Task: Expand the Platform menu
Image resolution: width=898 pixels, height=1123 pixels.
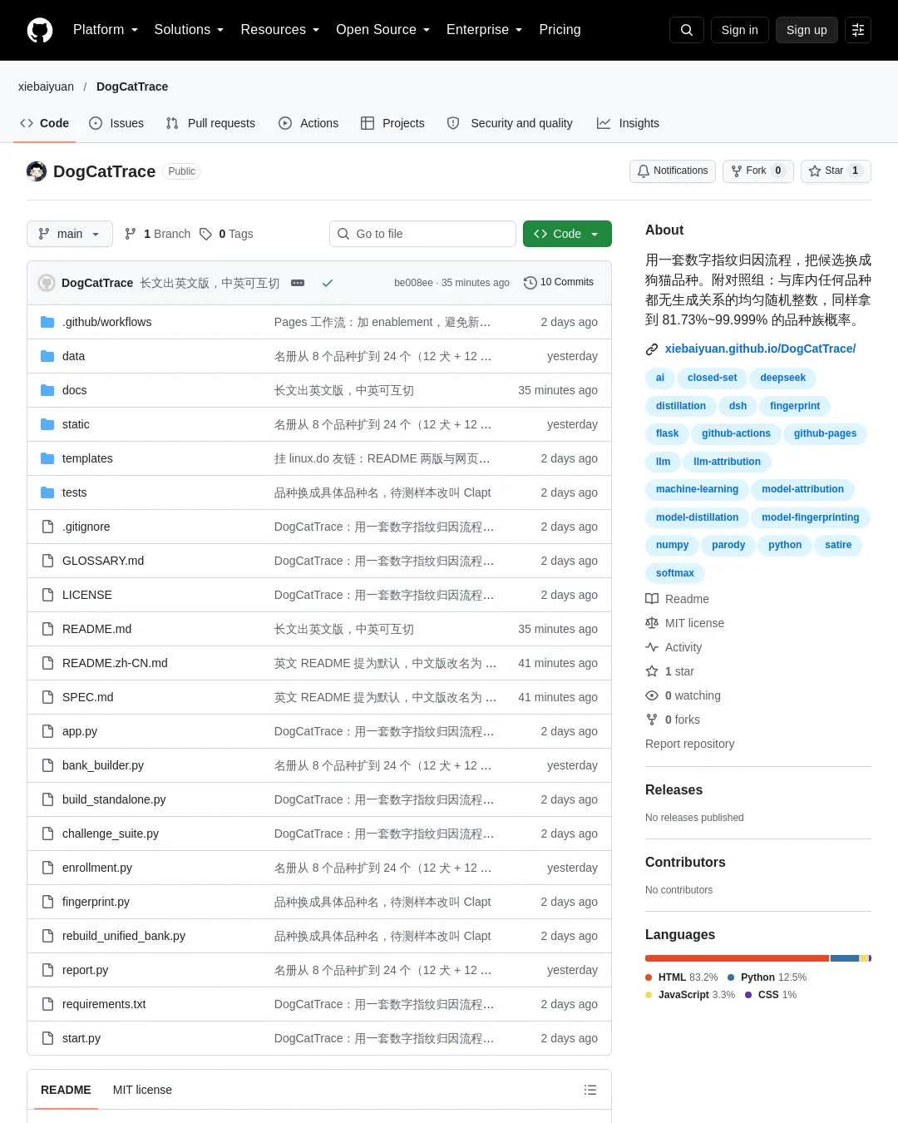Action: pyautogui.click(x=106, y=30)
